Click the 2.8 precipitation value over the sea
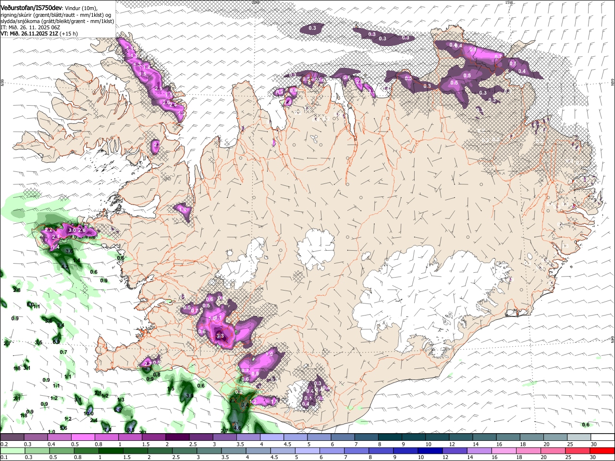The width and height of the screenshot is (615, 461). pos(17,290)
